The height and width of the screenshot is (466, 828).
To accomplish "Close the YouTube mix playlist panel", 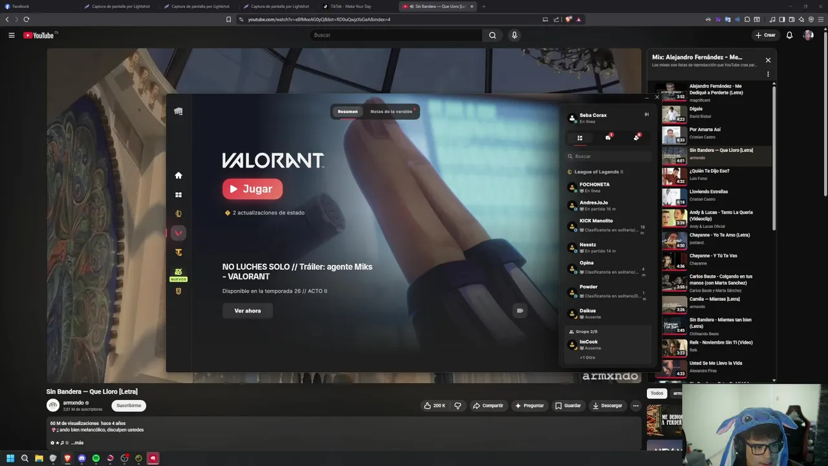I will tap(768, 60).
